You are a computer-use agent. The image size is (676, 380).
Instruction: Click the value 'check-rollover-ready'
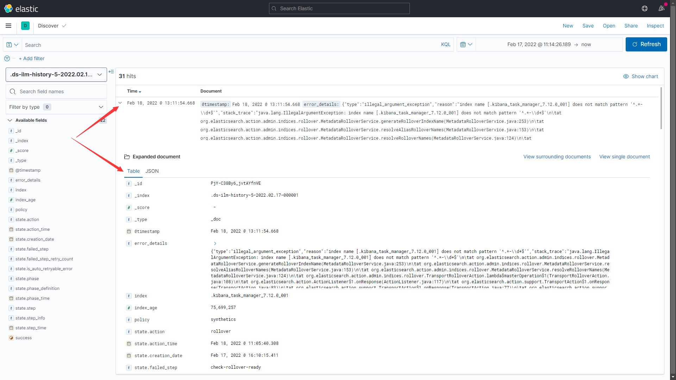[x=236, y=367]
